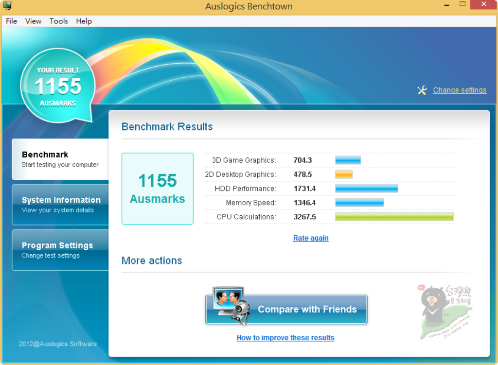Click the HDD Performance label

pos(245,189)
